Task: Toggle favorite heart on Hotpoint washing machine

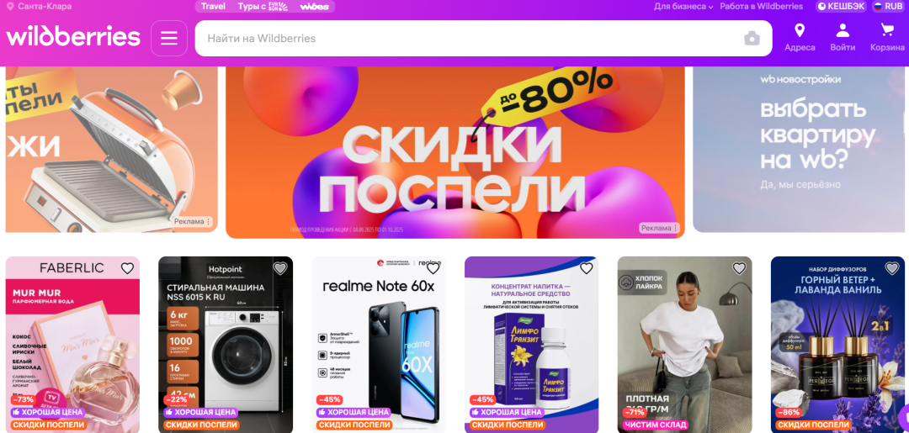Action: (x=280, y=268)
